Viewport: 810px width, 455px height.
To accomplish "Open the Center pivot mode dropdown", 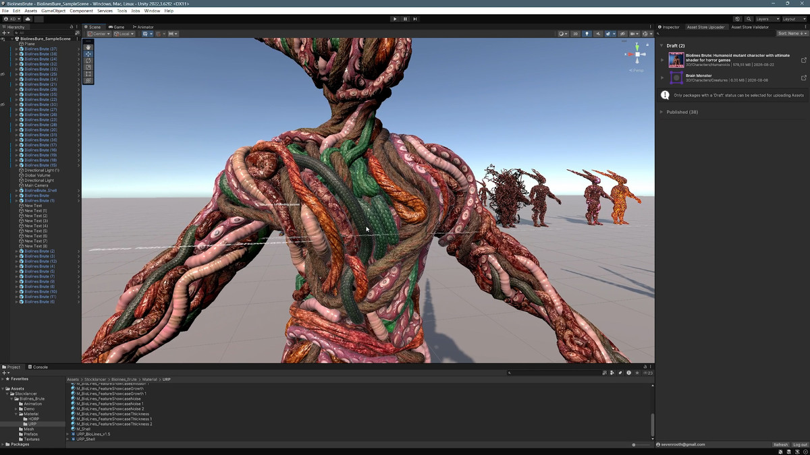I will coord(98,34).
